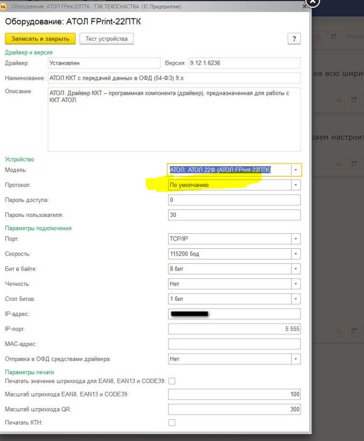Click the Наименование field

coord(174,78)
